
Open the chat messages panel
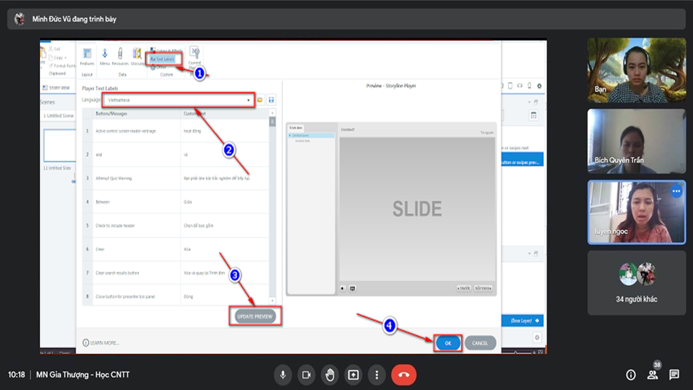[674, 375]
